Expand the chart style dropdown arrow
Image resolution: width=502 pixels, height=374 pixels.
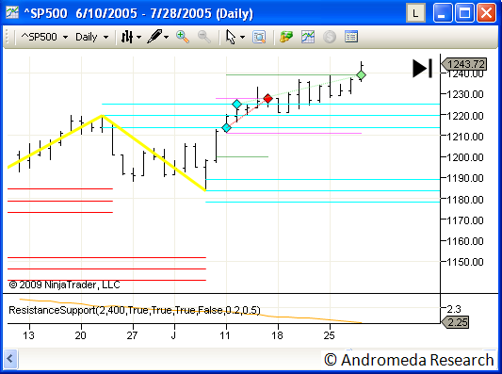point(139,37)
